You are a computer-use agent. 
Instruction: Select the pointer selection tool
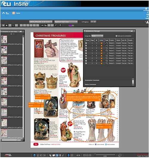3,25
